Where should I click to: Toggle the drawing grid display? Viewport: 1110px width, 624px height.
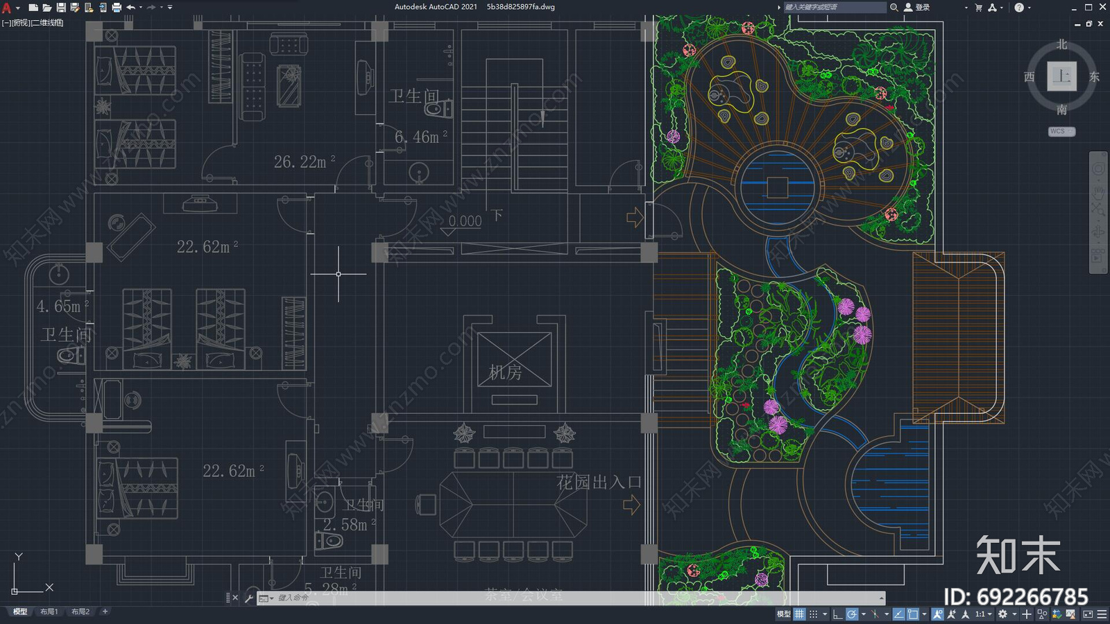799,614
